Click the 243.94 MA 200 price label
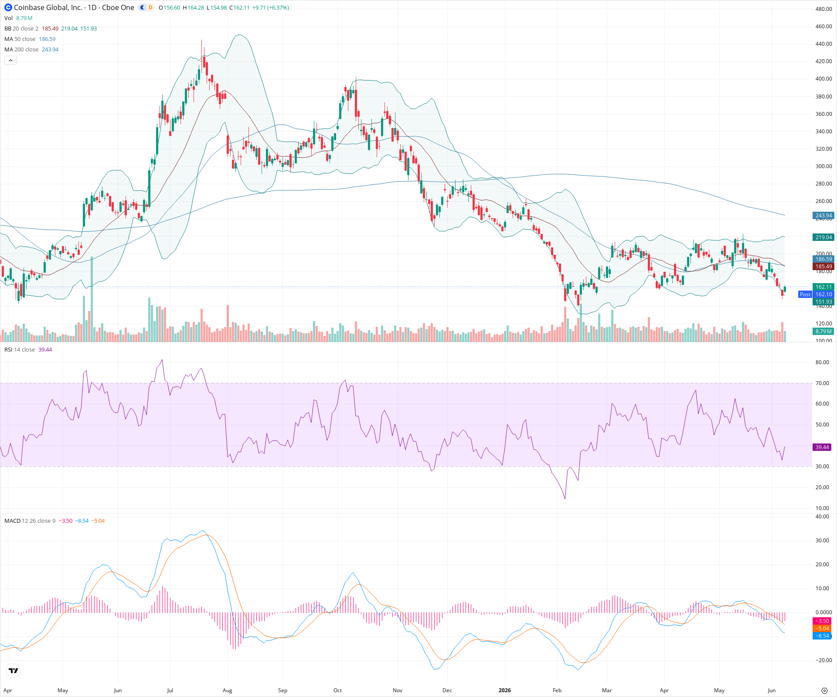 coord(823,216)
